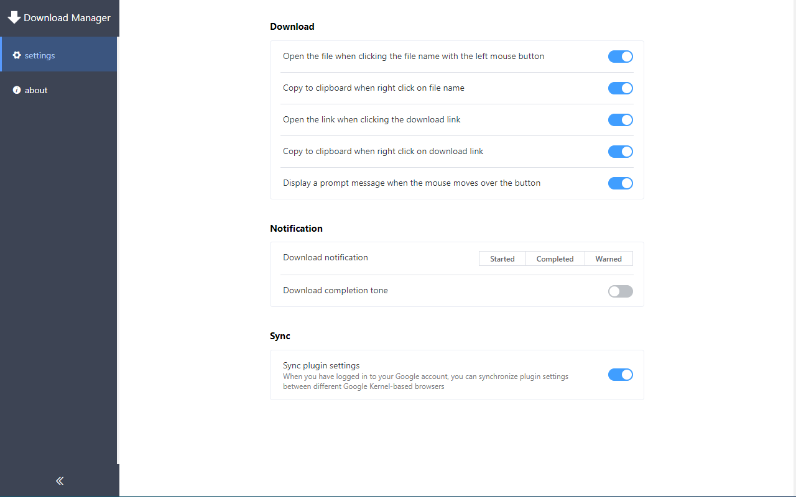This screenshot has width=796, height=497.
Task: Toggle open file on left-click switch
Action: (620, 57)
